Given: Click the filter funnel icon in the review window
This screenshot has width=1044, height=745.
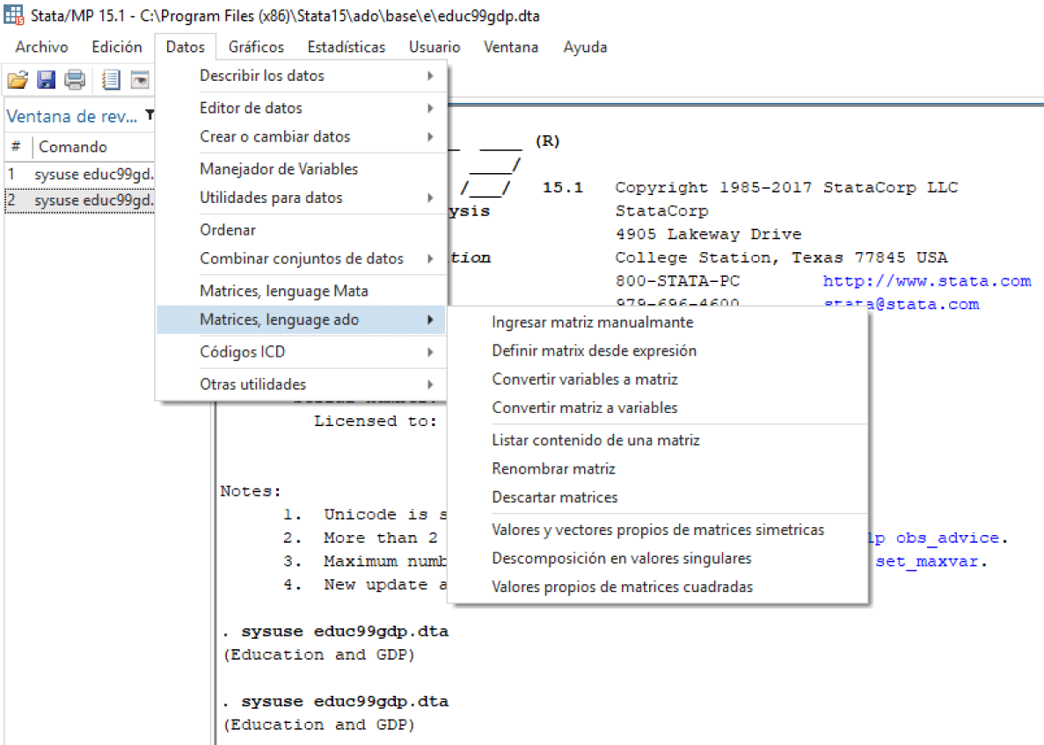Looking at the screenshot, I should [150, 115].
